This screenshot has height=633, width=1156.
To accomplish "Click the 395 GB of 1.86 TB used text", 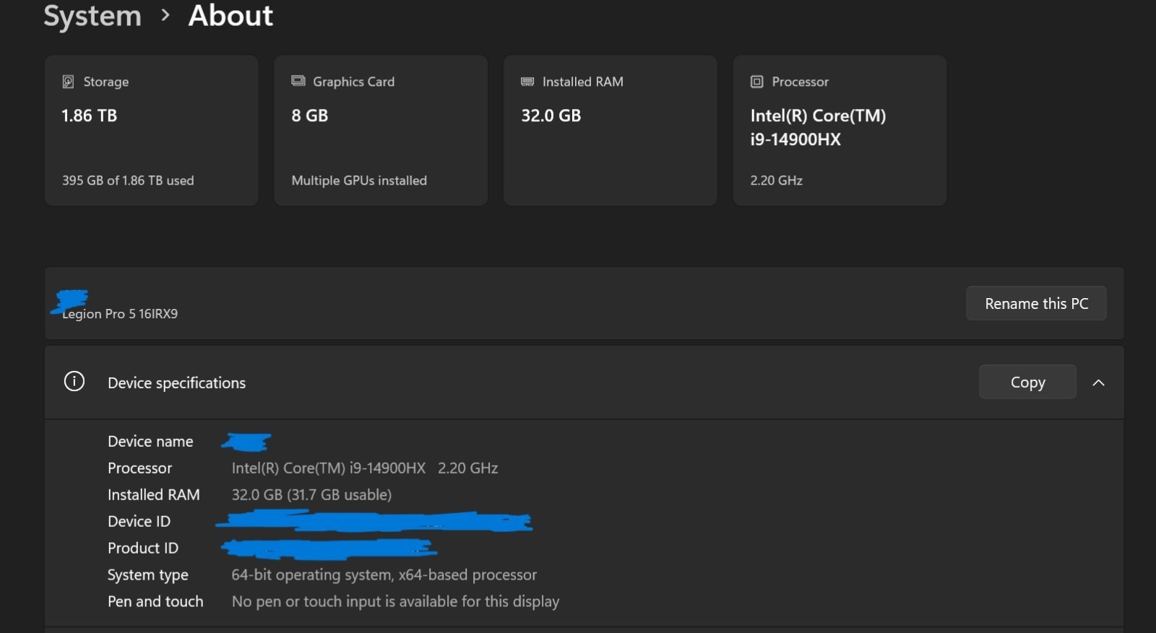I will pos(128,180).
